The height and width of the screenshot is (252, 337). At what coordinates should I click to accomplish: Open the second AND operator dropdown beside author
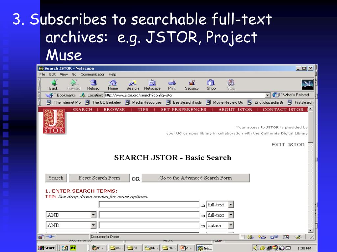(93, 225)
